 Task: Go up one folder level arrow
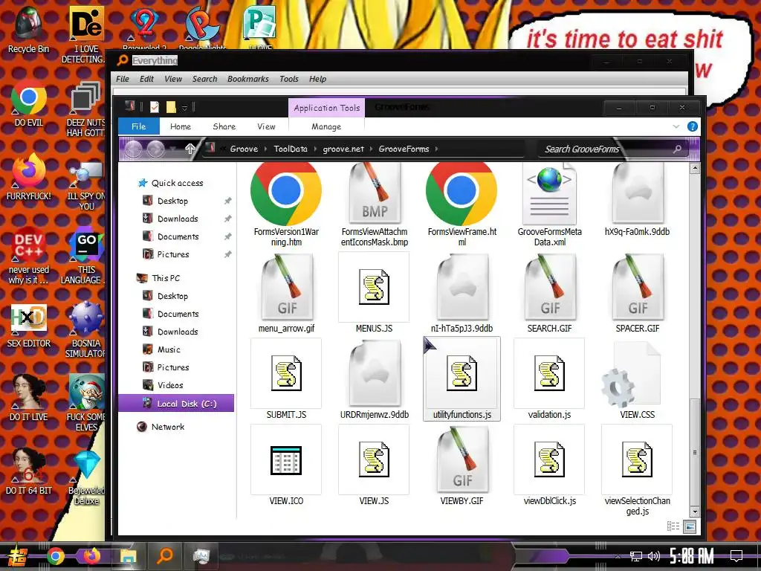(190, 149)
